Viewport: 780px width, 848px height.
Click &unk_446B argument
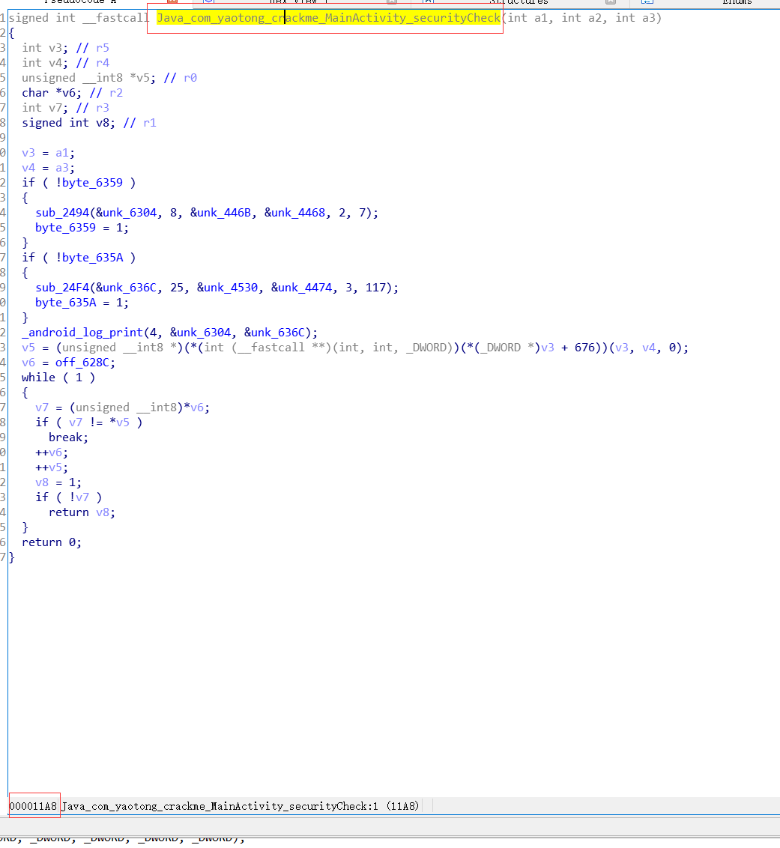tap(220, 213)
